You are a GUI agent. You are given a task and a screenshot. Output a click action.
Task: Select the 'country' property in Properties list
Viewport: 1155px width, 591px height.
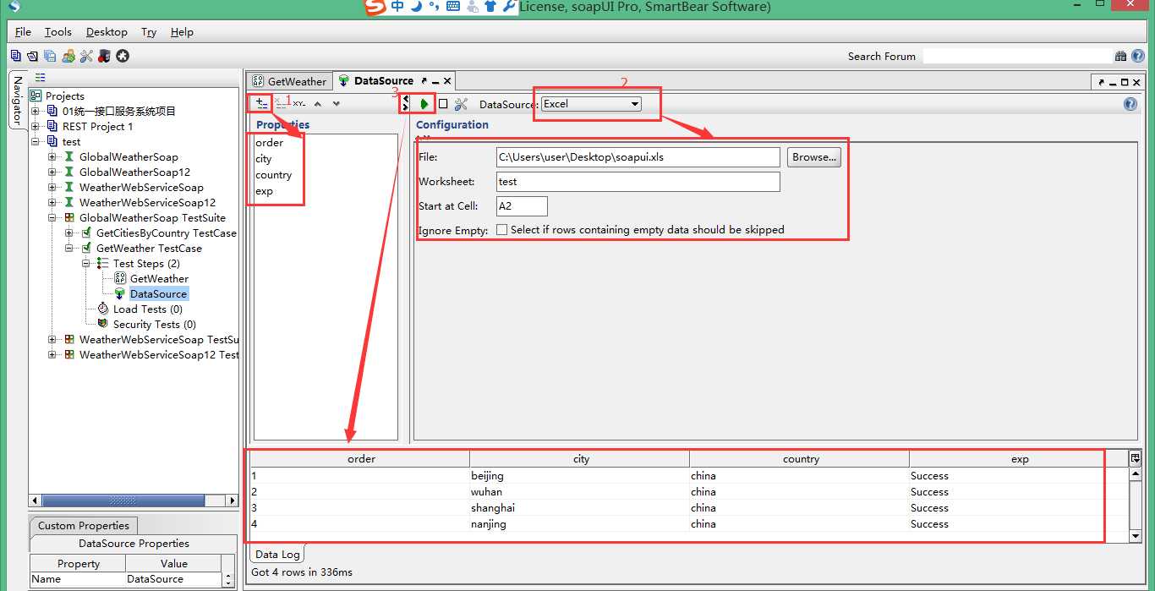coord(273,175)
